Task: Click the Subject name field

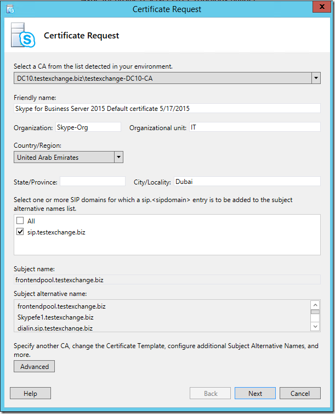Action: pyautogui.click(x=167, y=280)
